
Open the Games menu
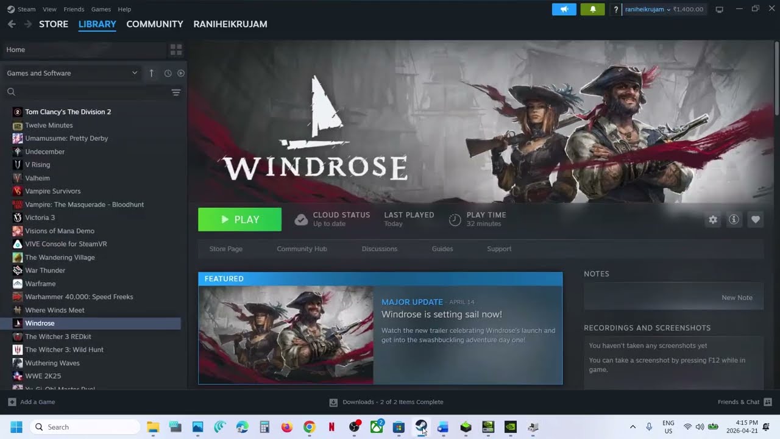[101, 9]
